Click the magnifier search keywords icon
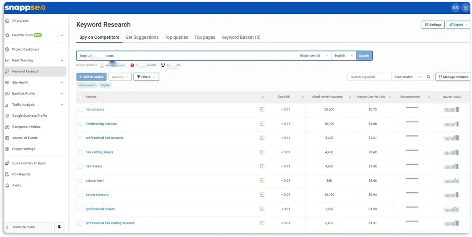Viewport: 472px width, 237px height. tap(428, 77)
